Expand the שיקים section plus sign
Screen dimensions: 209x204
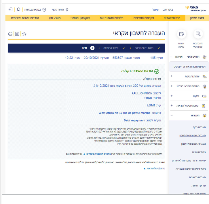pyautogui.click(x=172, y=96)
